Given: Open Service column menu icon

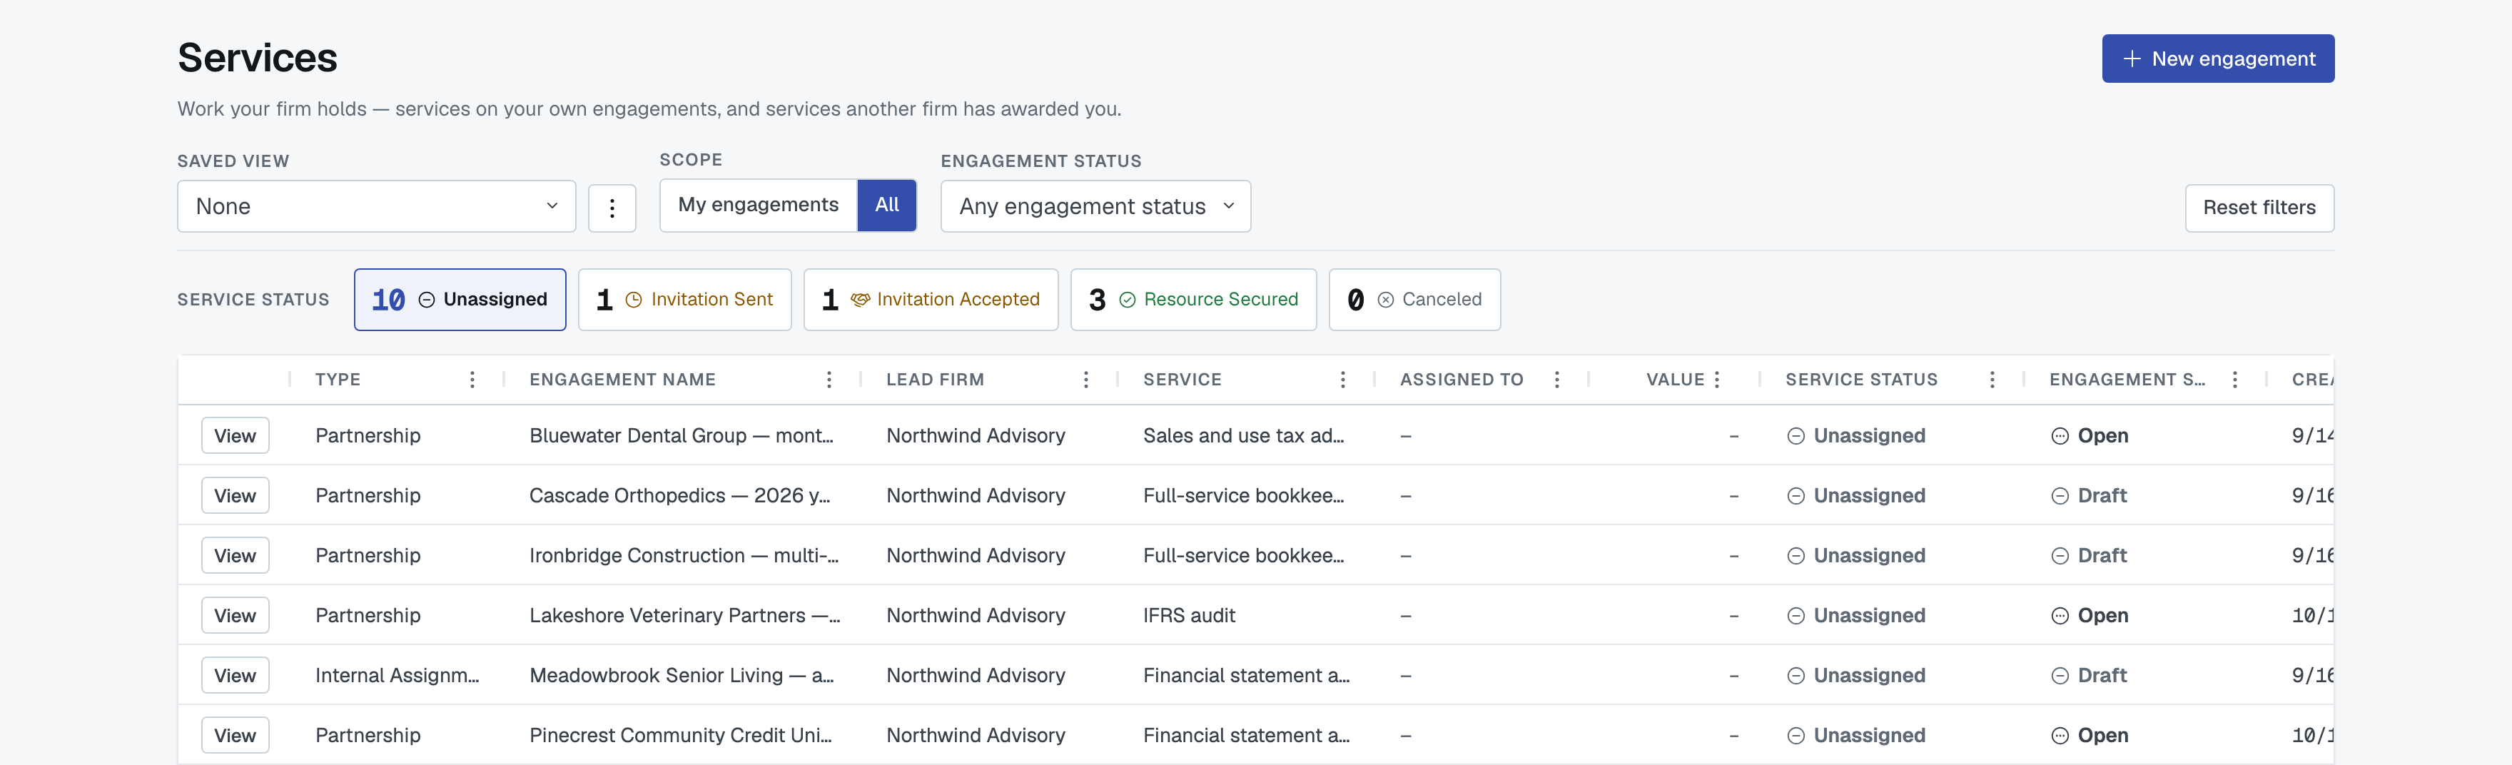Looking at the screenshot, I should tap(1343, 380).
